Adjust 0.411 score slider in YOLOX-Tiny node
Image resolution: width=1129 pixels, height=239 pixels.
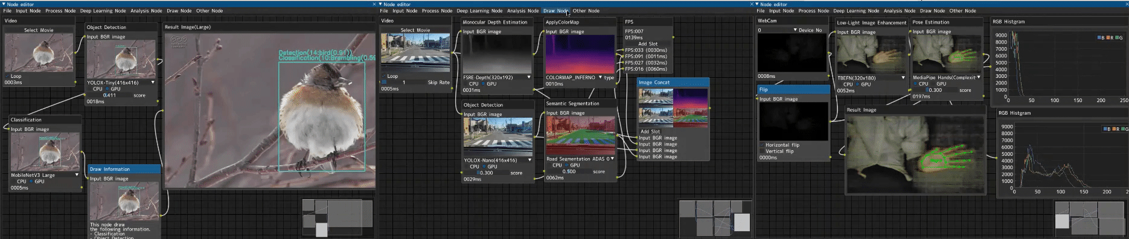click(x=109, y=95)
